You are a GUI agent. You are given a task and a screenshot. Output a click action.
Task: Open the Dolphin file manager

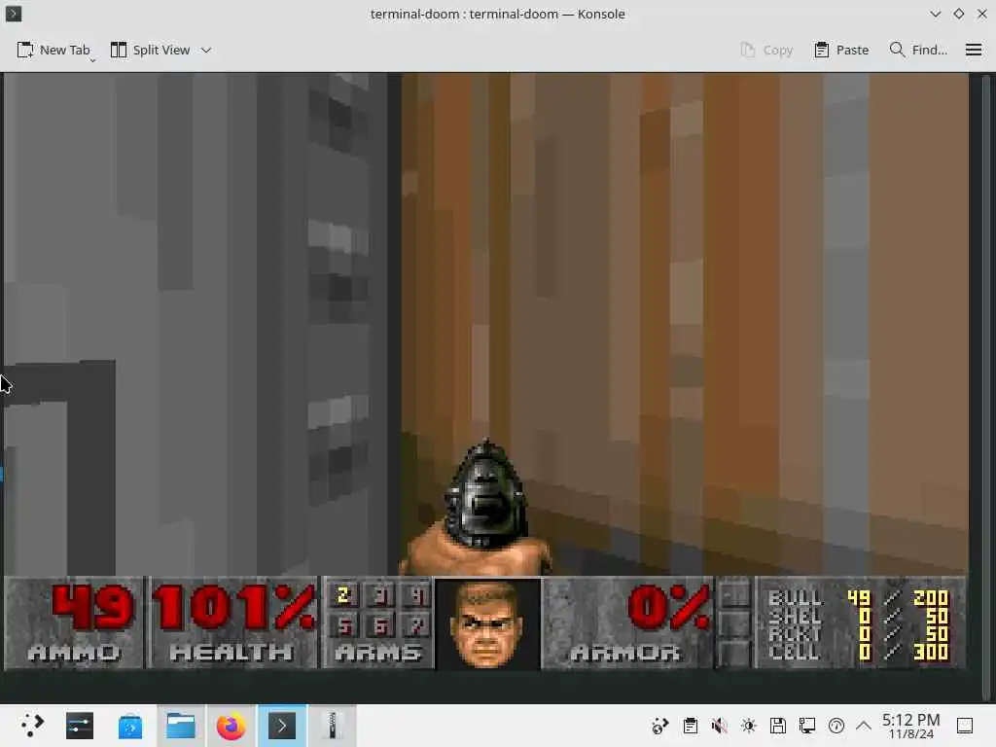180,726
